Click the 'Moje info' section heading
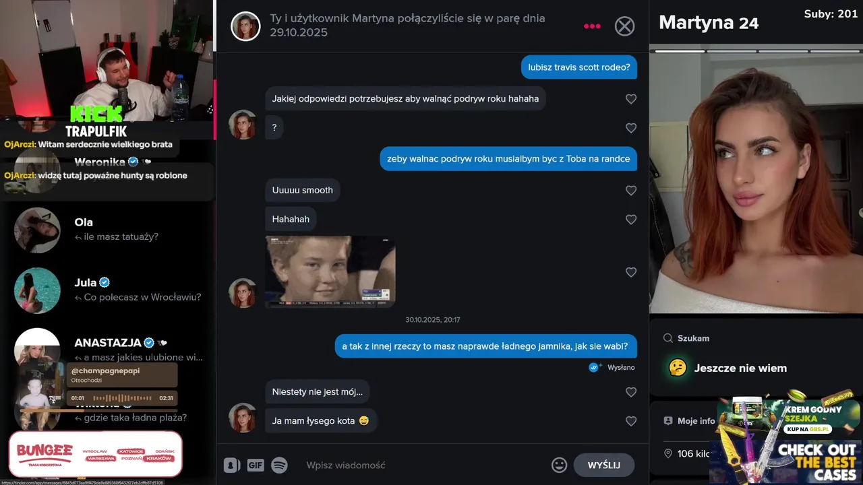The image size is (863, 485). 696,420
